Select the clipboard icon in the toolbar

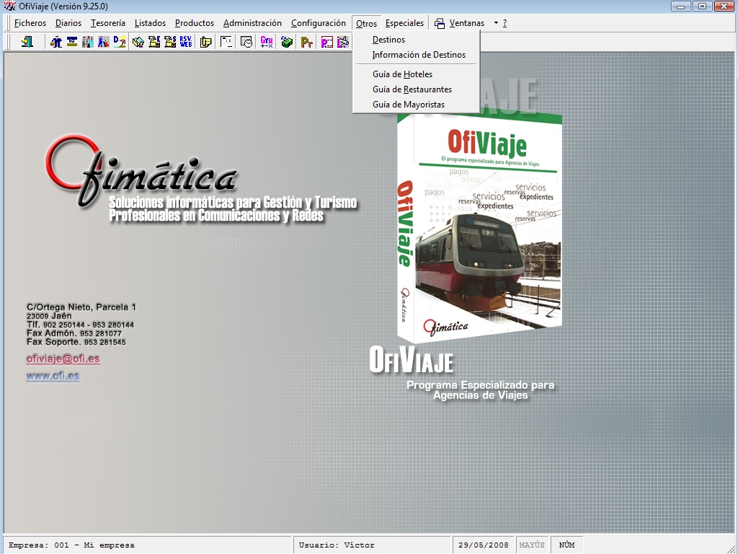(x=205, y=42)
